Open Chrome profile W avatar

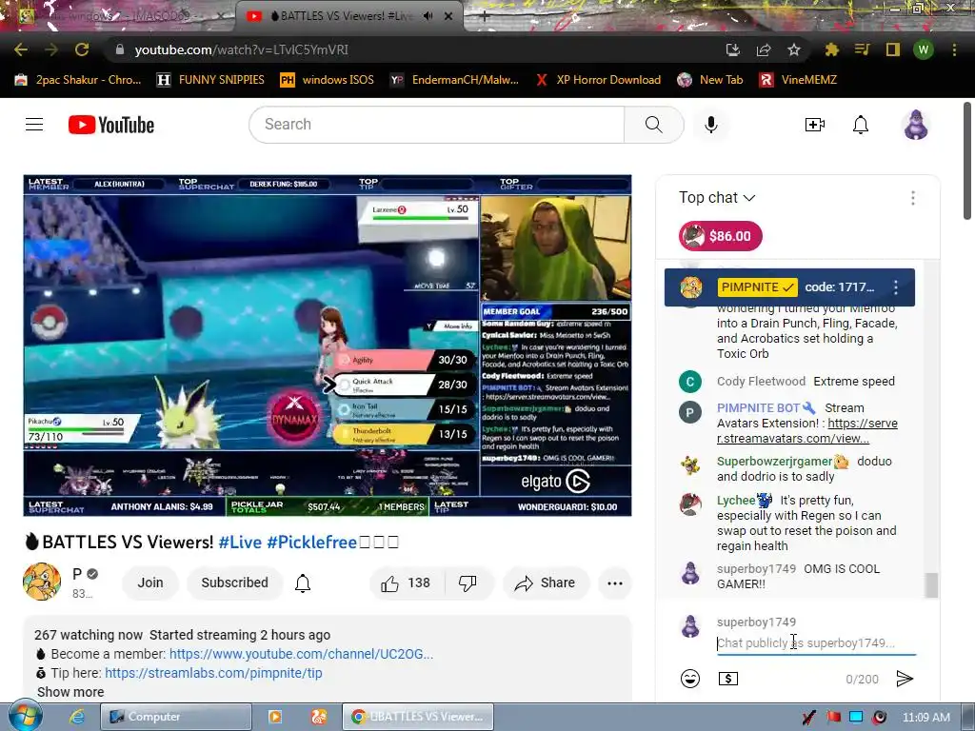pos(924,49)
